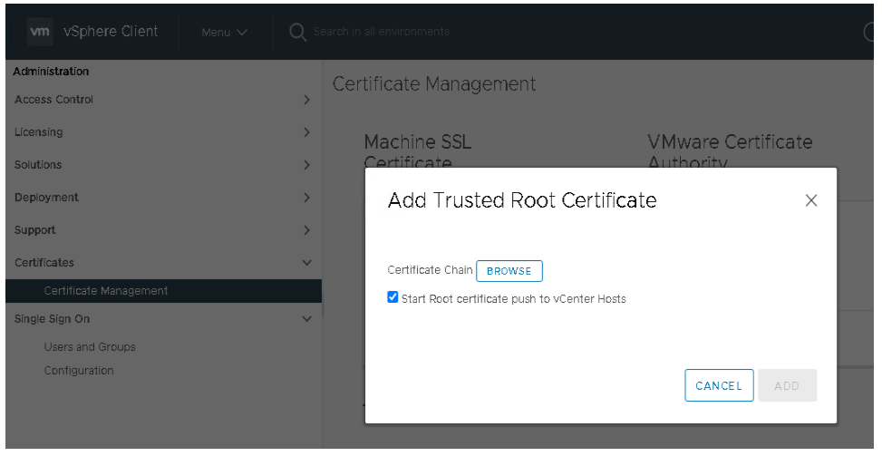Click the Machine SSL Certificate heading
882x456 pixels.
coord(417,152)
